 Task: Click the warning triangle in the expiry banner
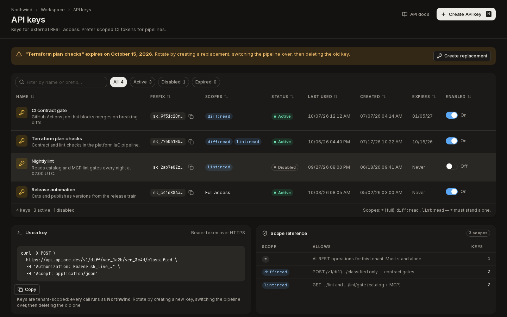point(19,54)
